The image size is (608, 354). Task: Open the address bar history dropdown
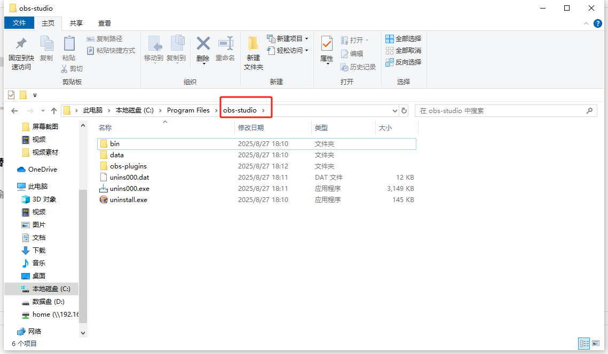point(395,111)
